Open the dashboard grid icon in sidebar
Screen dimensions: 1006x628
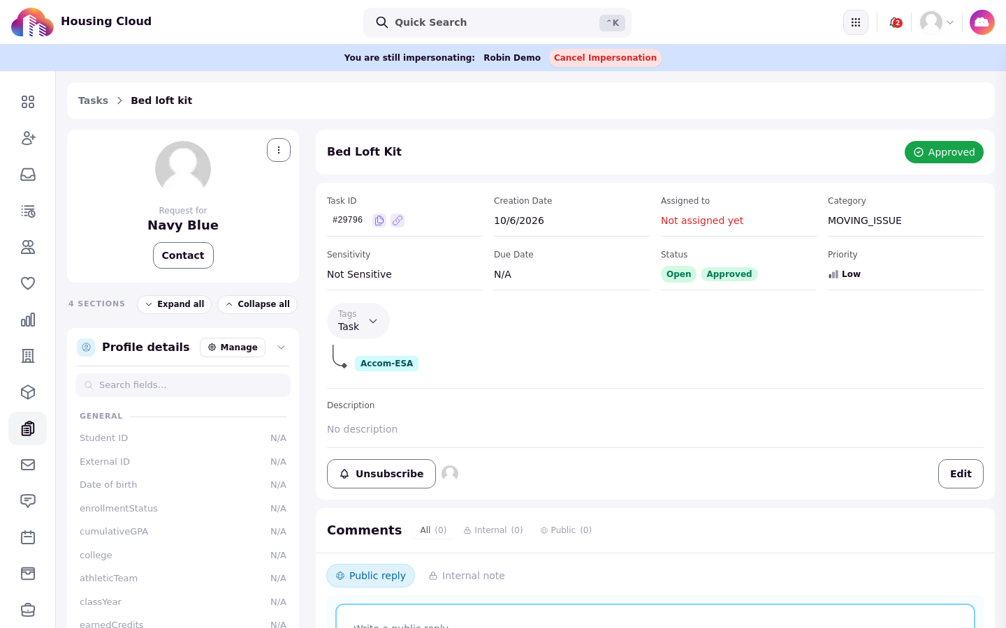pos(28,102)
